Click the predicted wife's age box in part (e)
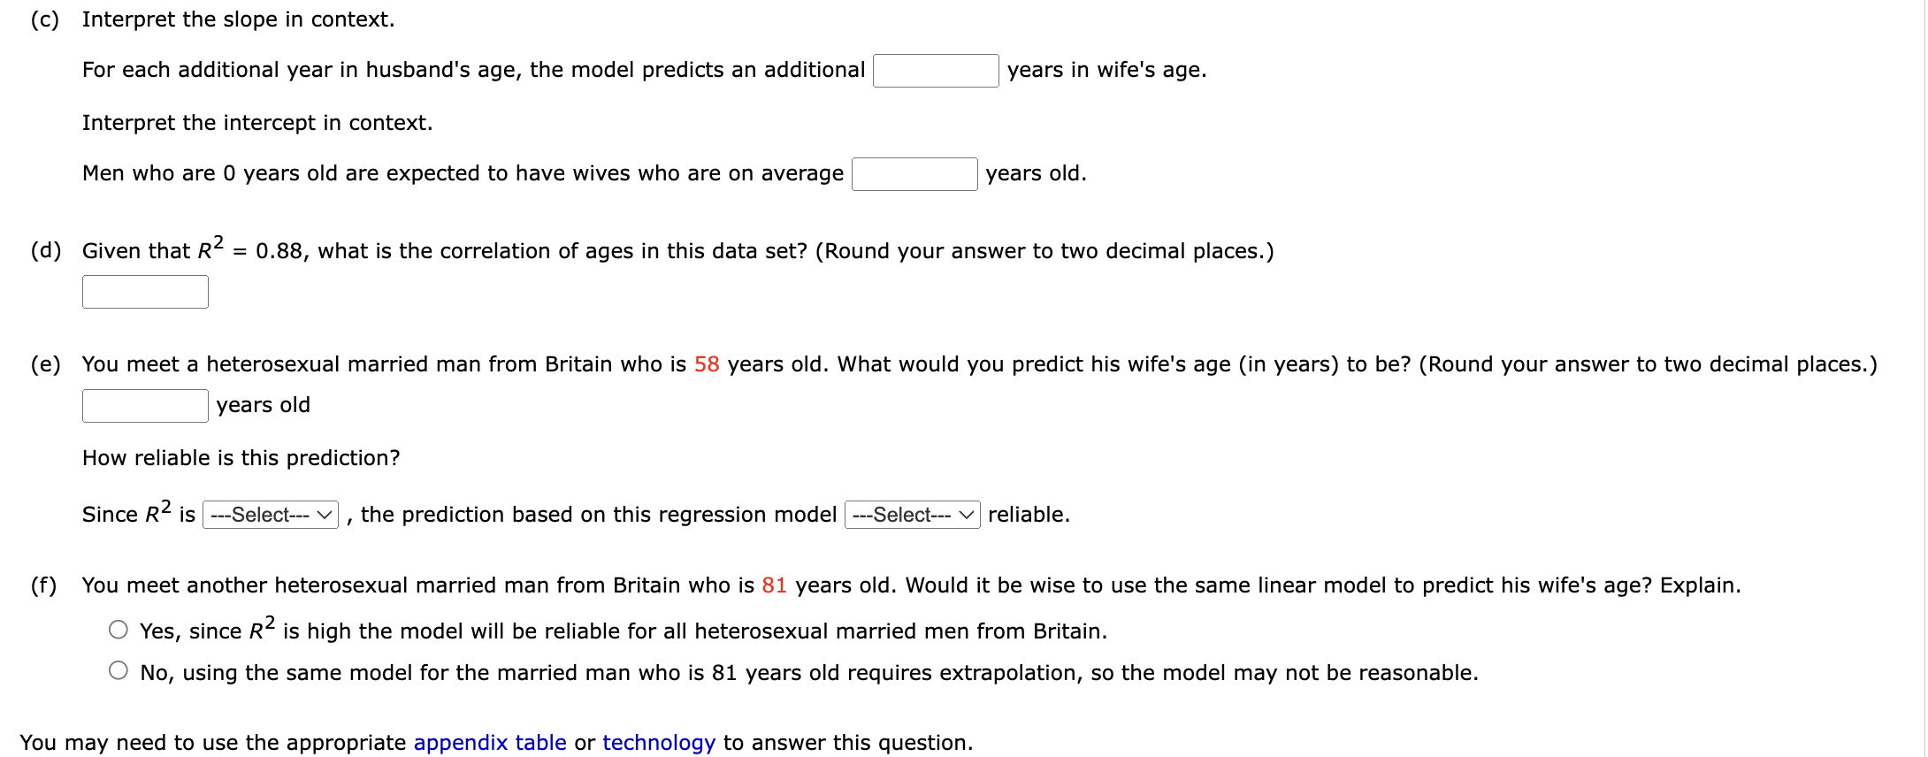 point(144,405)
